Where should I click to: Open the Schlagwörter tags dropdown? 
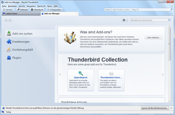(54, 10)
